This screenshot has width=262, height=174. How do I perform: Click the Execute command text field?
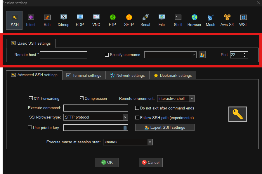(96, 108)
